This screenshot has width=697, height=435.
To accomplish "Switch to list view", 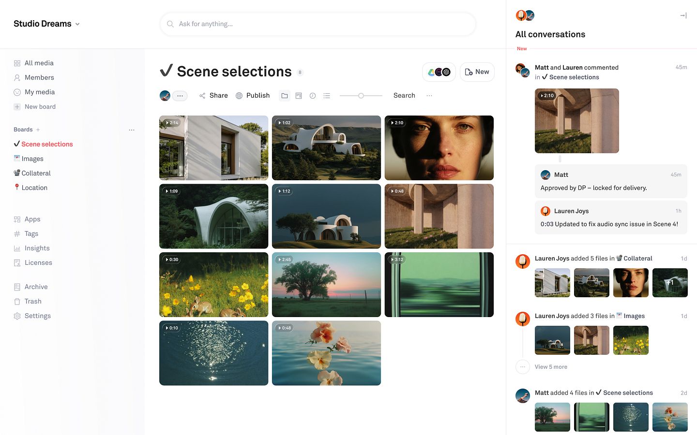I will click(x=327, y=96).
